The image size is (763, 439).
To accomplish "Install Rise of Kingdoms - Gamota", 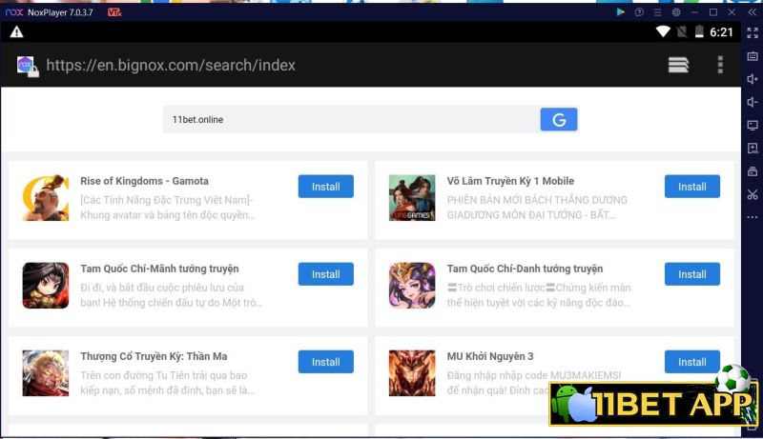I will 325,187.
